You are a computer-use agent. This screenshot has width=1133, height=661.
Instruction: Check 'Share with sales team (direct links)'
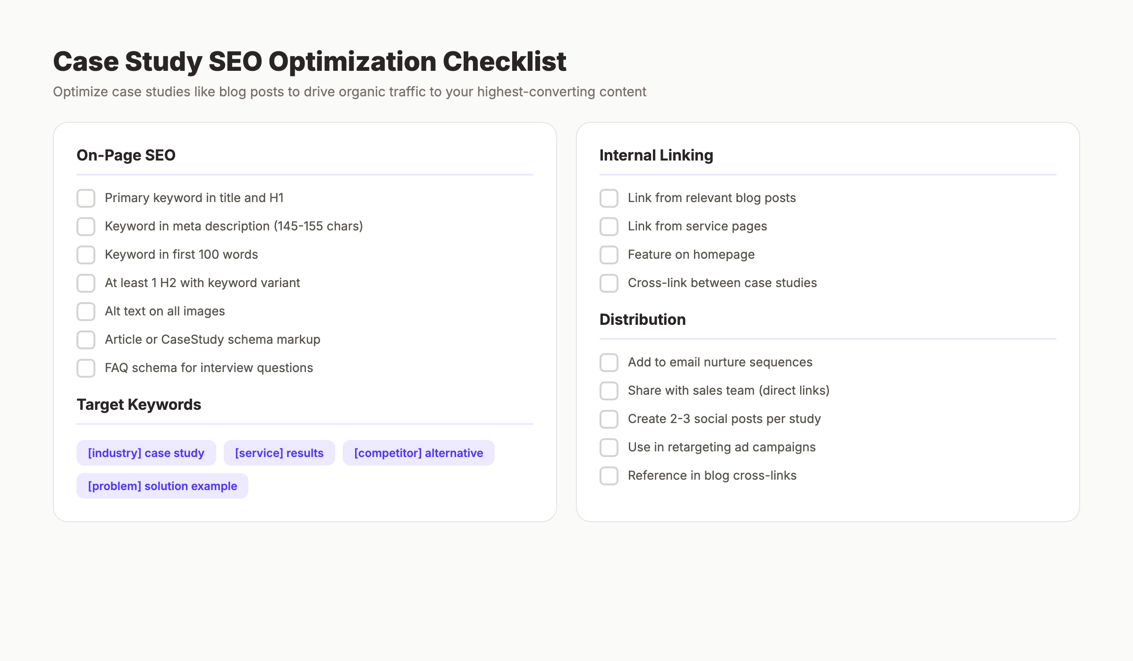tap(609, 391)
